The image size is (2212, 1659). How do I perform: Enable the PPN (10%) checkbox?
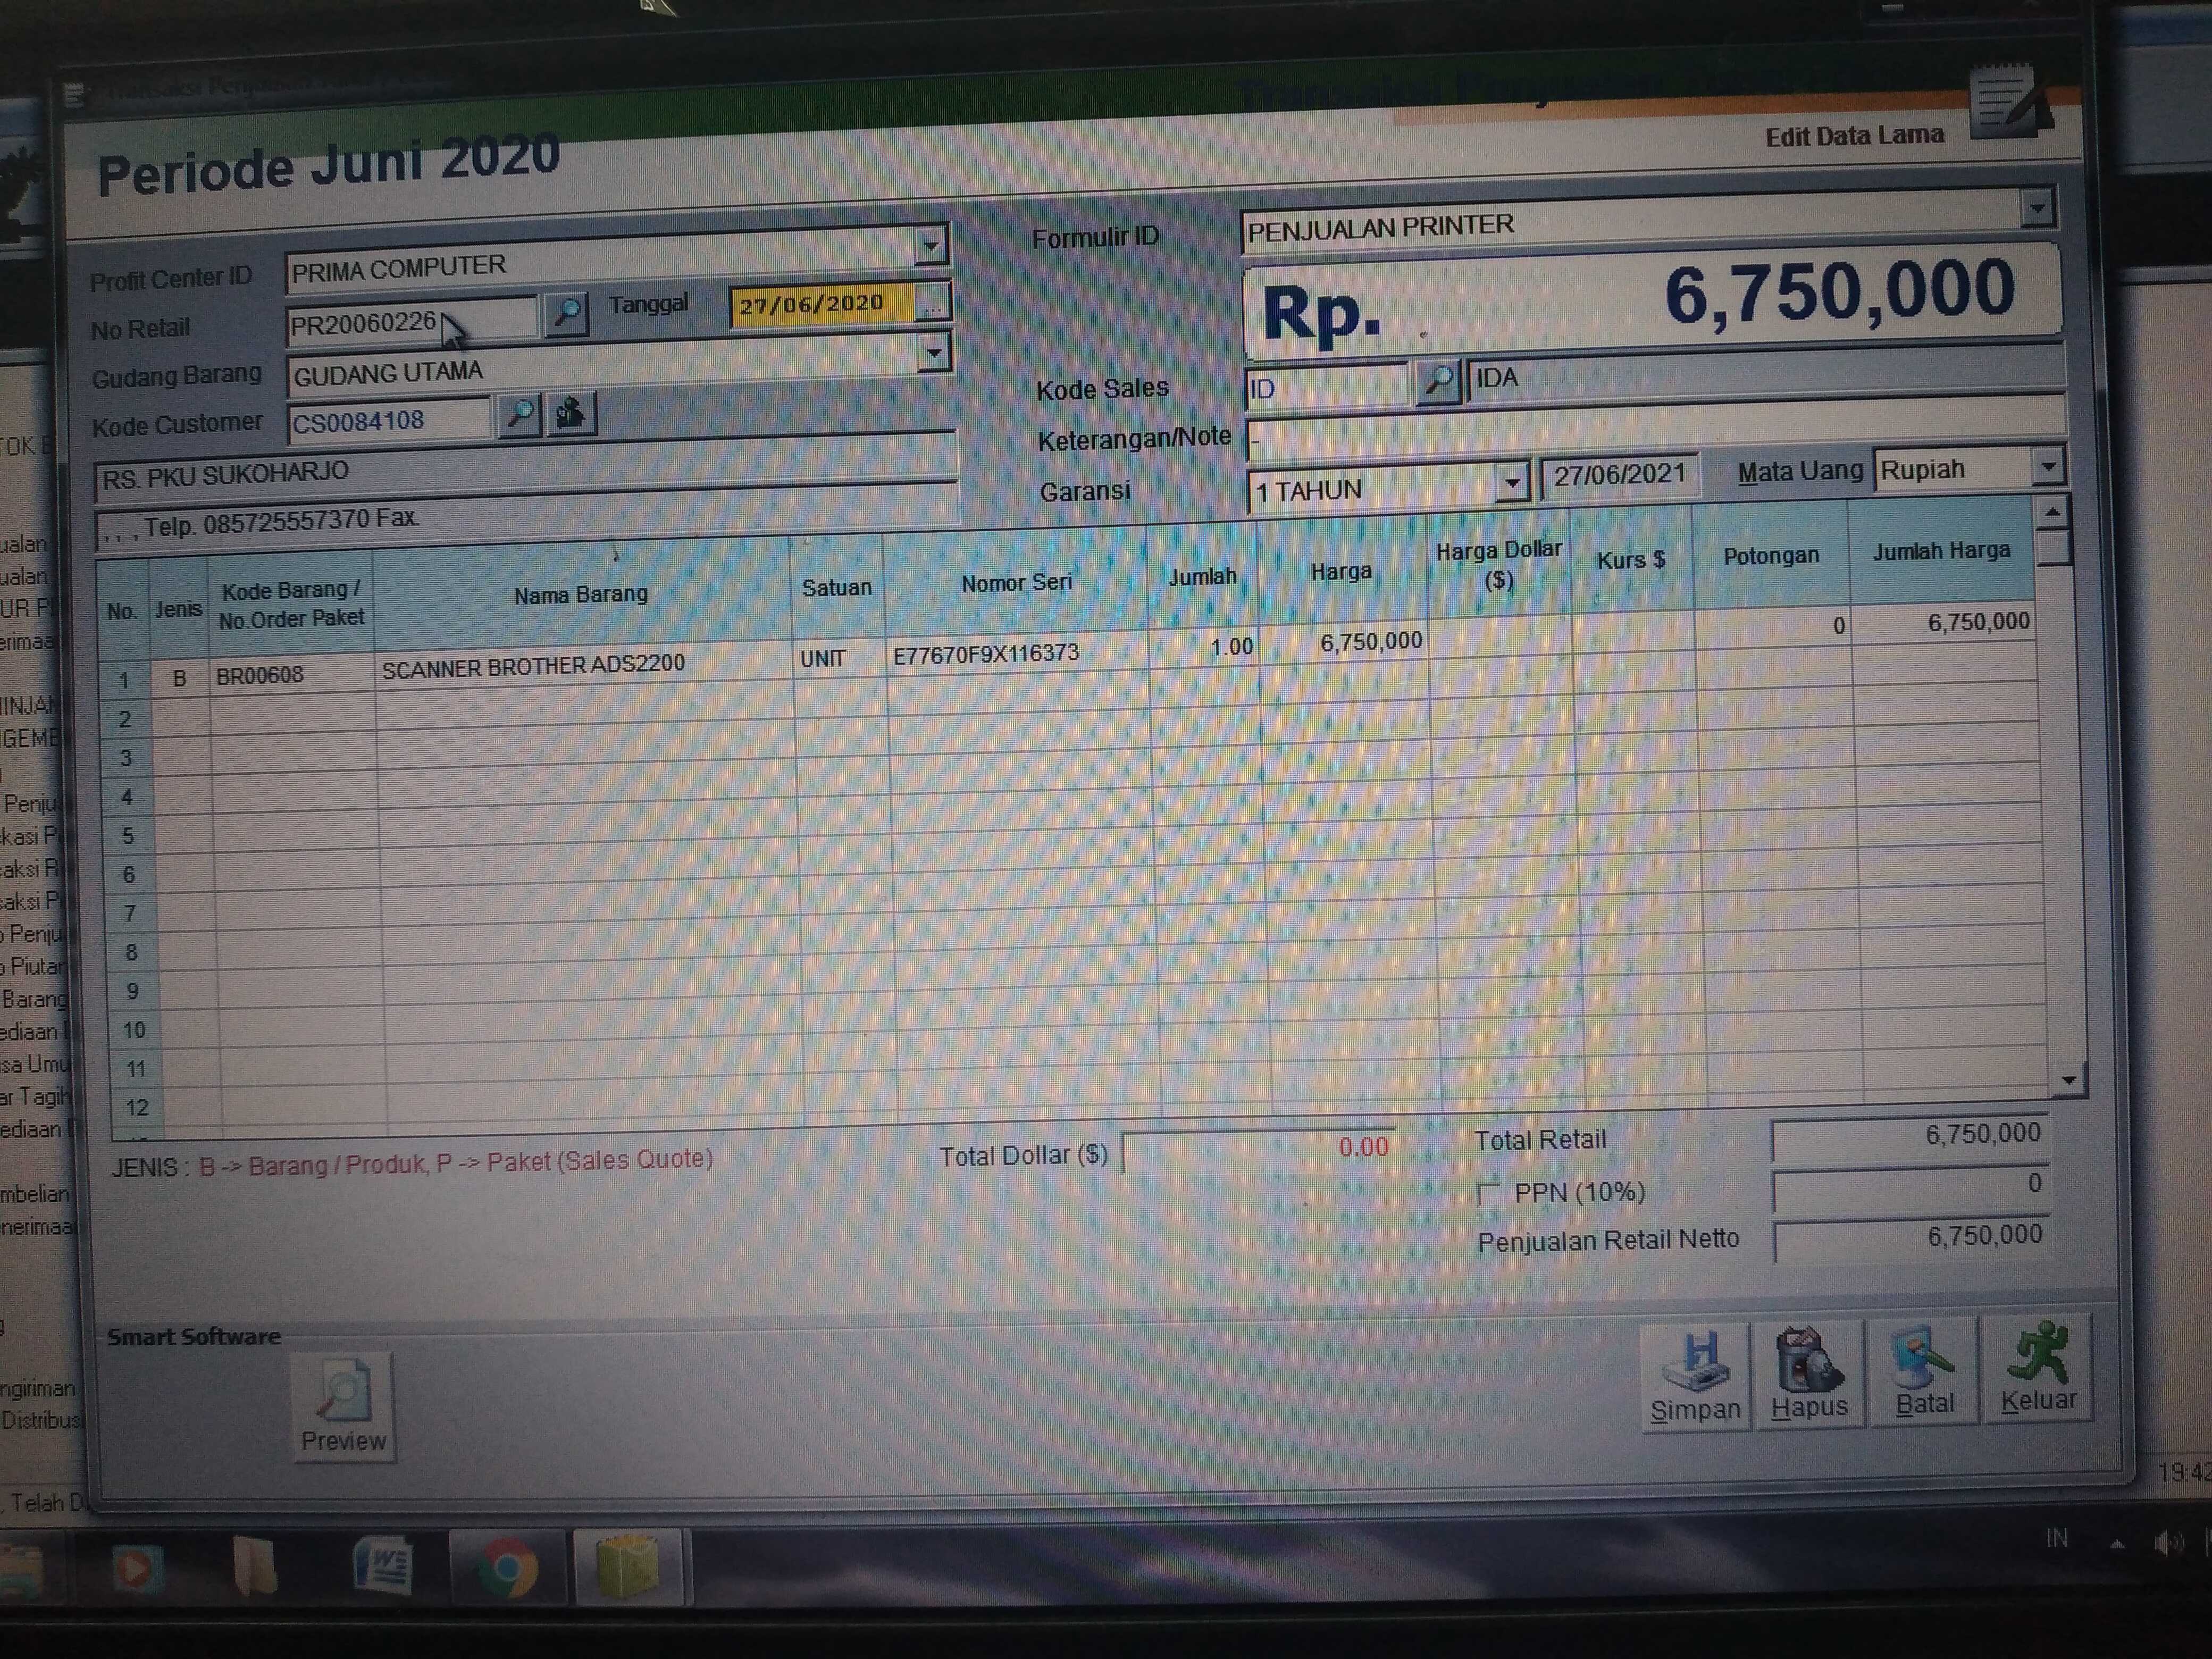[x=1489, y=1194]
